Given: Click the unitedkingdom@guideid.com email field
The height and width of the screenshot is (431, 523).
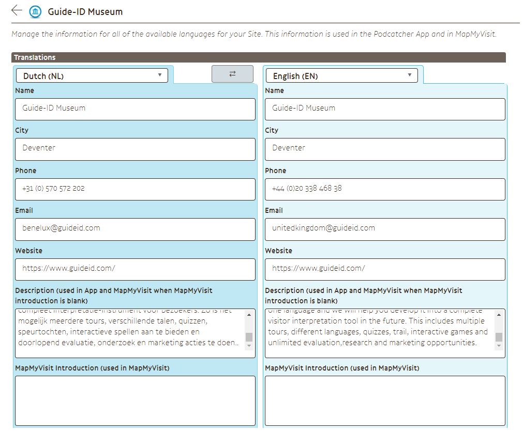Looking at the screenshot, I should point(385,229).
